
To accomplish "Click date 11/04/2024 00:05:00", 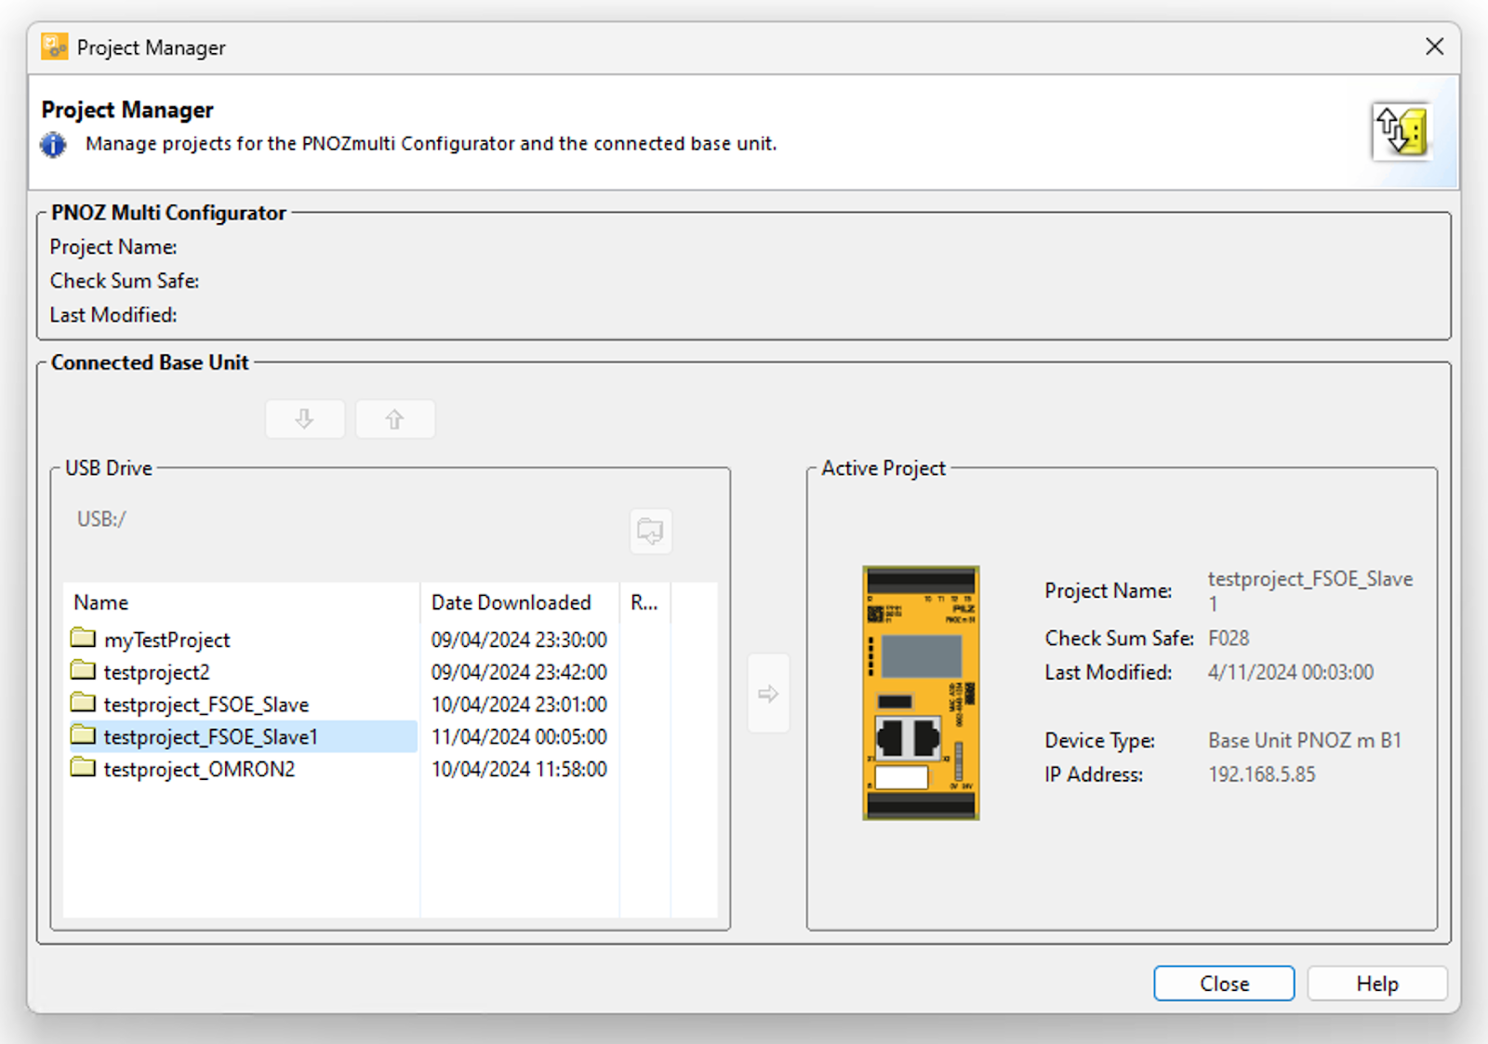I will point(519,737).
